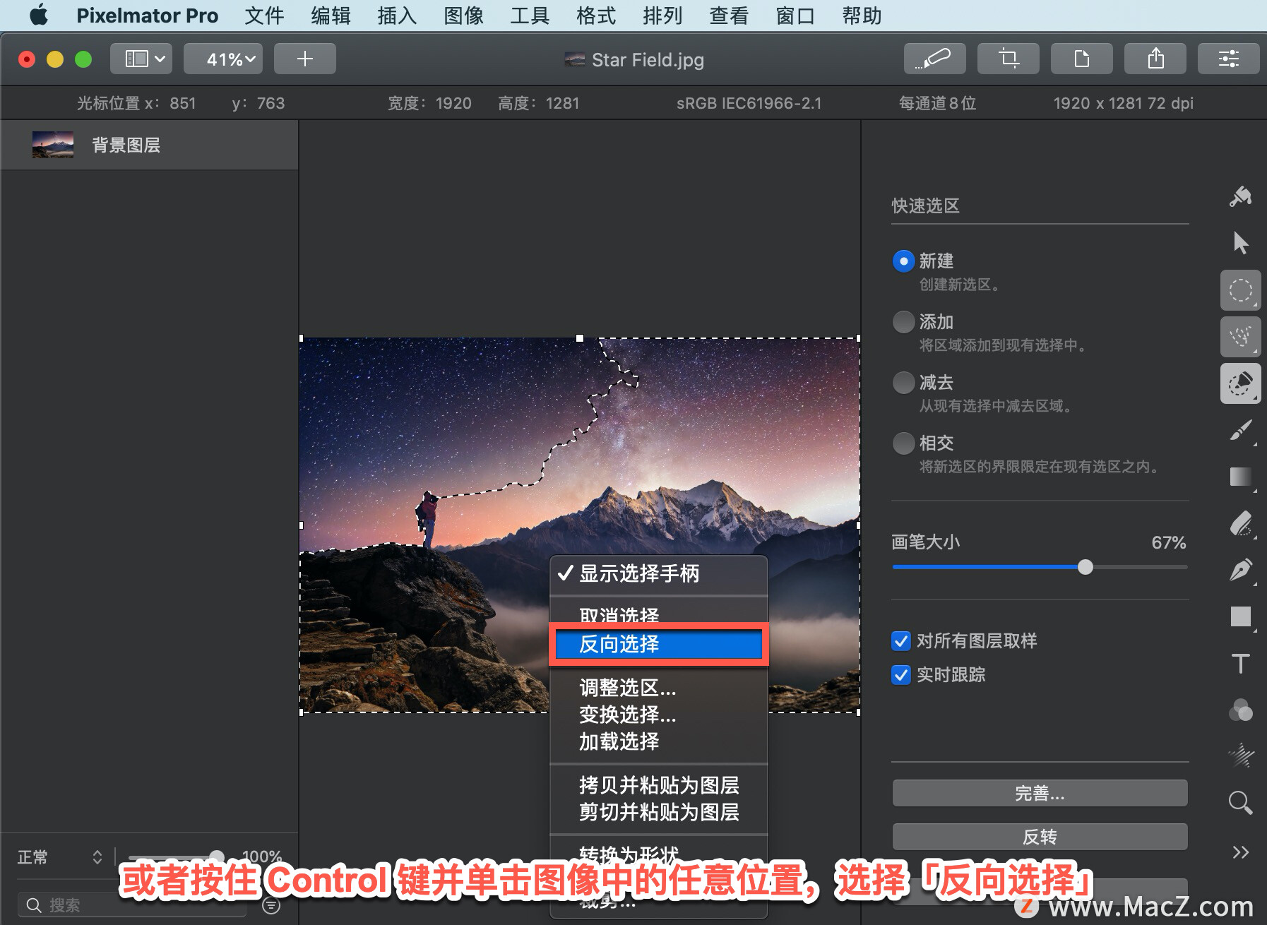
Task: Select the 新建 selection mode radio
Action: pyautogui.click(x=903, y=261)
